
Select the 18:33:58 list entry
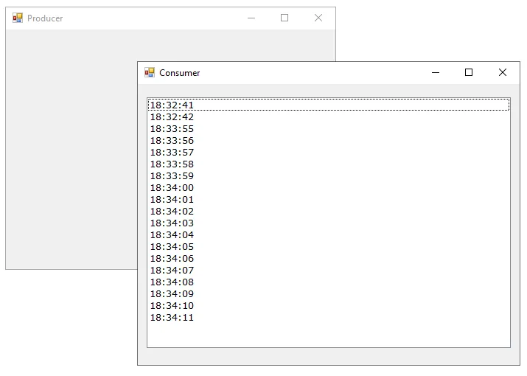(329, 164)
